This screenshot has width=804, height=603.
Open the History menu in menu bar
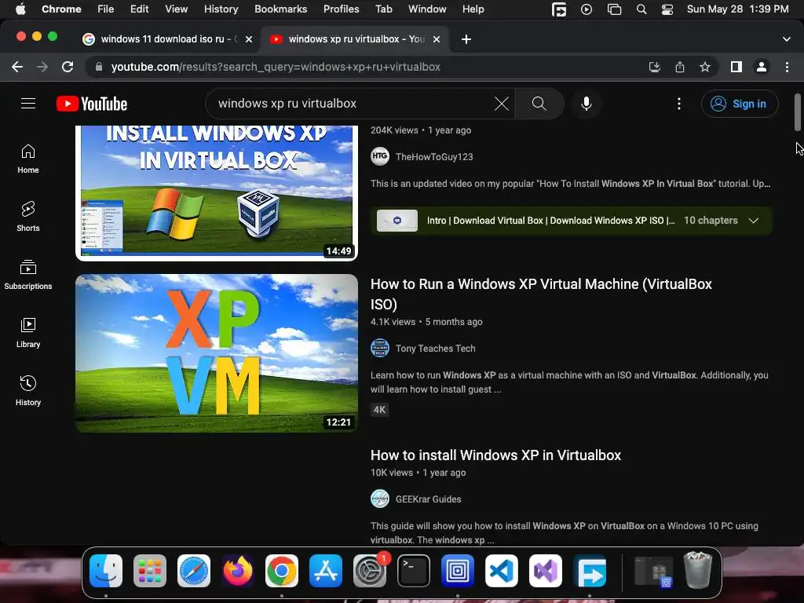(221, 9)
